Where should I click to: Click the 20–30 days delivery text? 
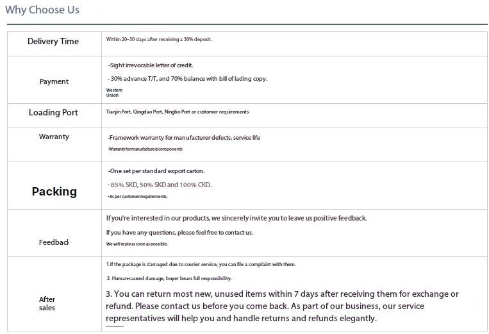[x=159, y=39]
